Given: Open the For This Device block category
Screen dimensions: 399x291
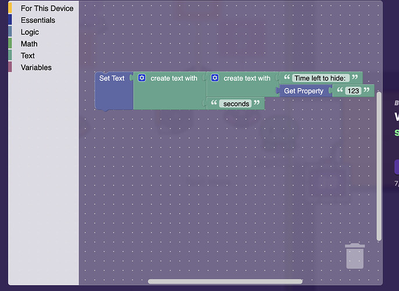Looking at the screenshot, I should tap(47, 8).
